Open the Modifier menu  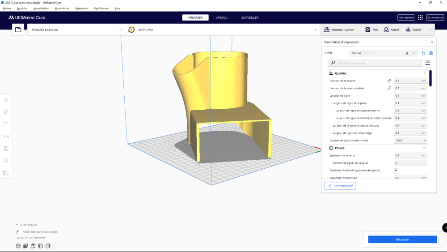point(22,8)
